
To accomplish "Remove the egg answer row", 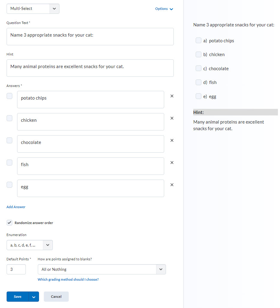I will pyautogui.click(x=172, y=185).
